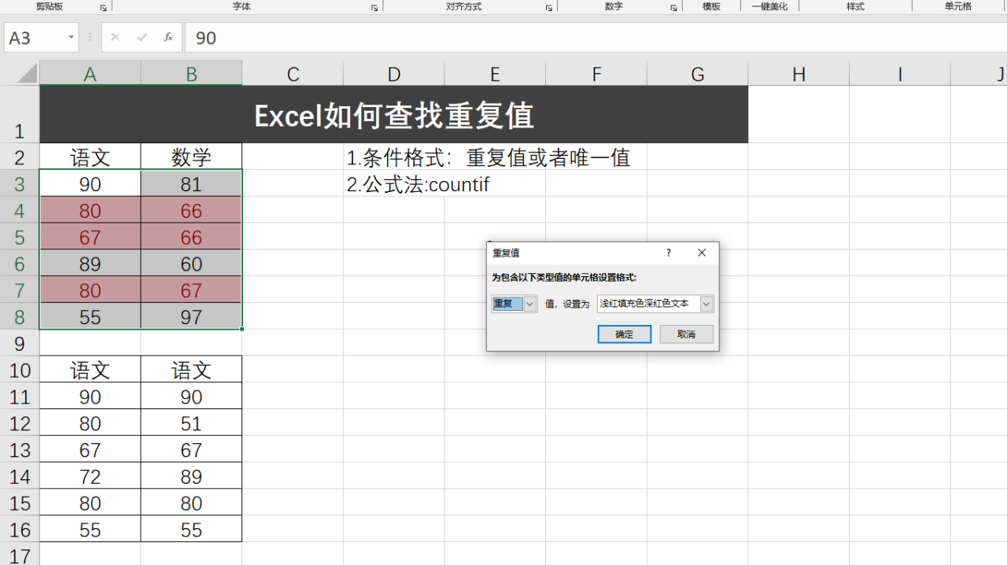Select column G header
The height and width of the screenshot is (565, 1007).
point(697,74)
